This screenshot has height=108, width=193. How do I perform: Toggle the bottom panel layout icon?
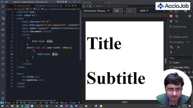(61, 2)
